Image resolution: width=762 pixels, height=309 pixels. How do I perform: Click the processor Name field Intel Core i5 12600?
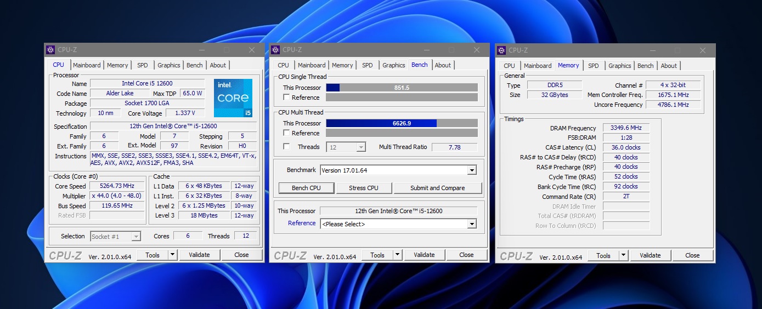point(147,83)
